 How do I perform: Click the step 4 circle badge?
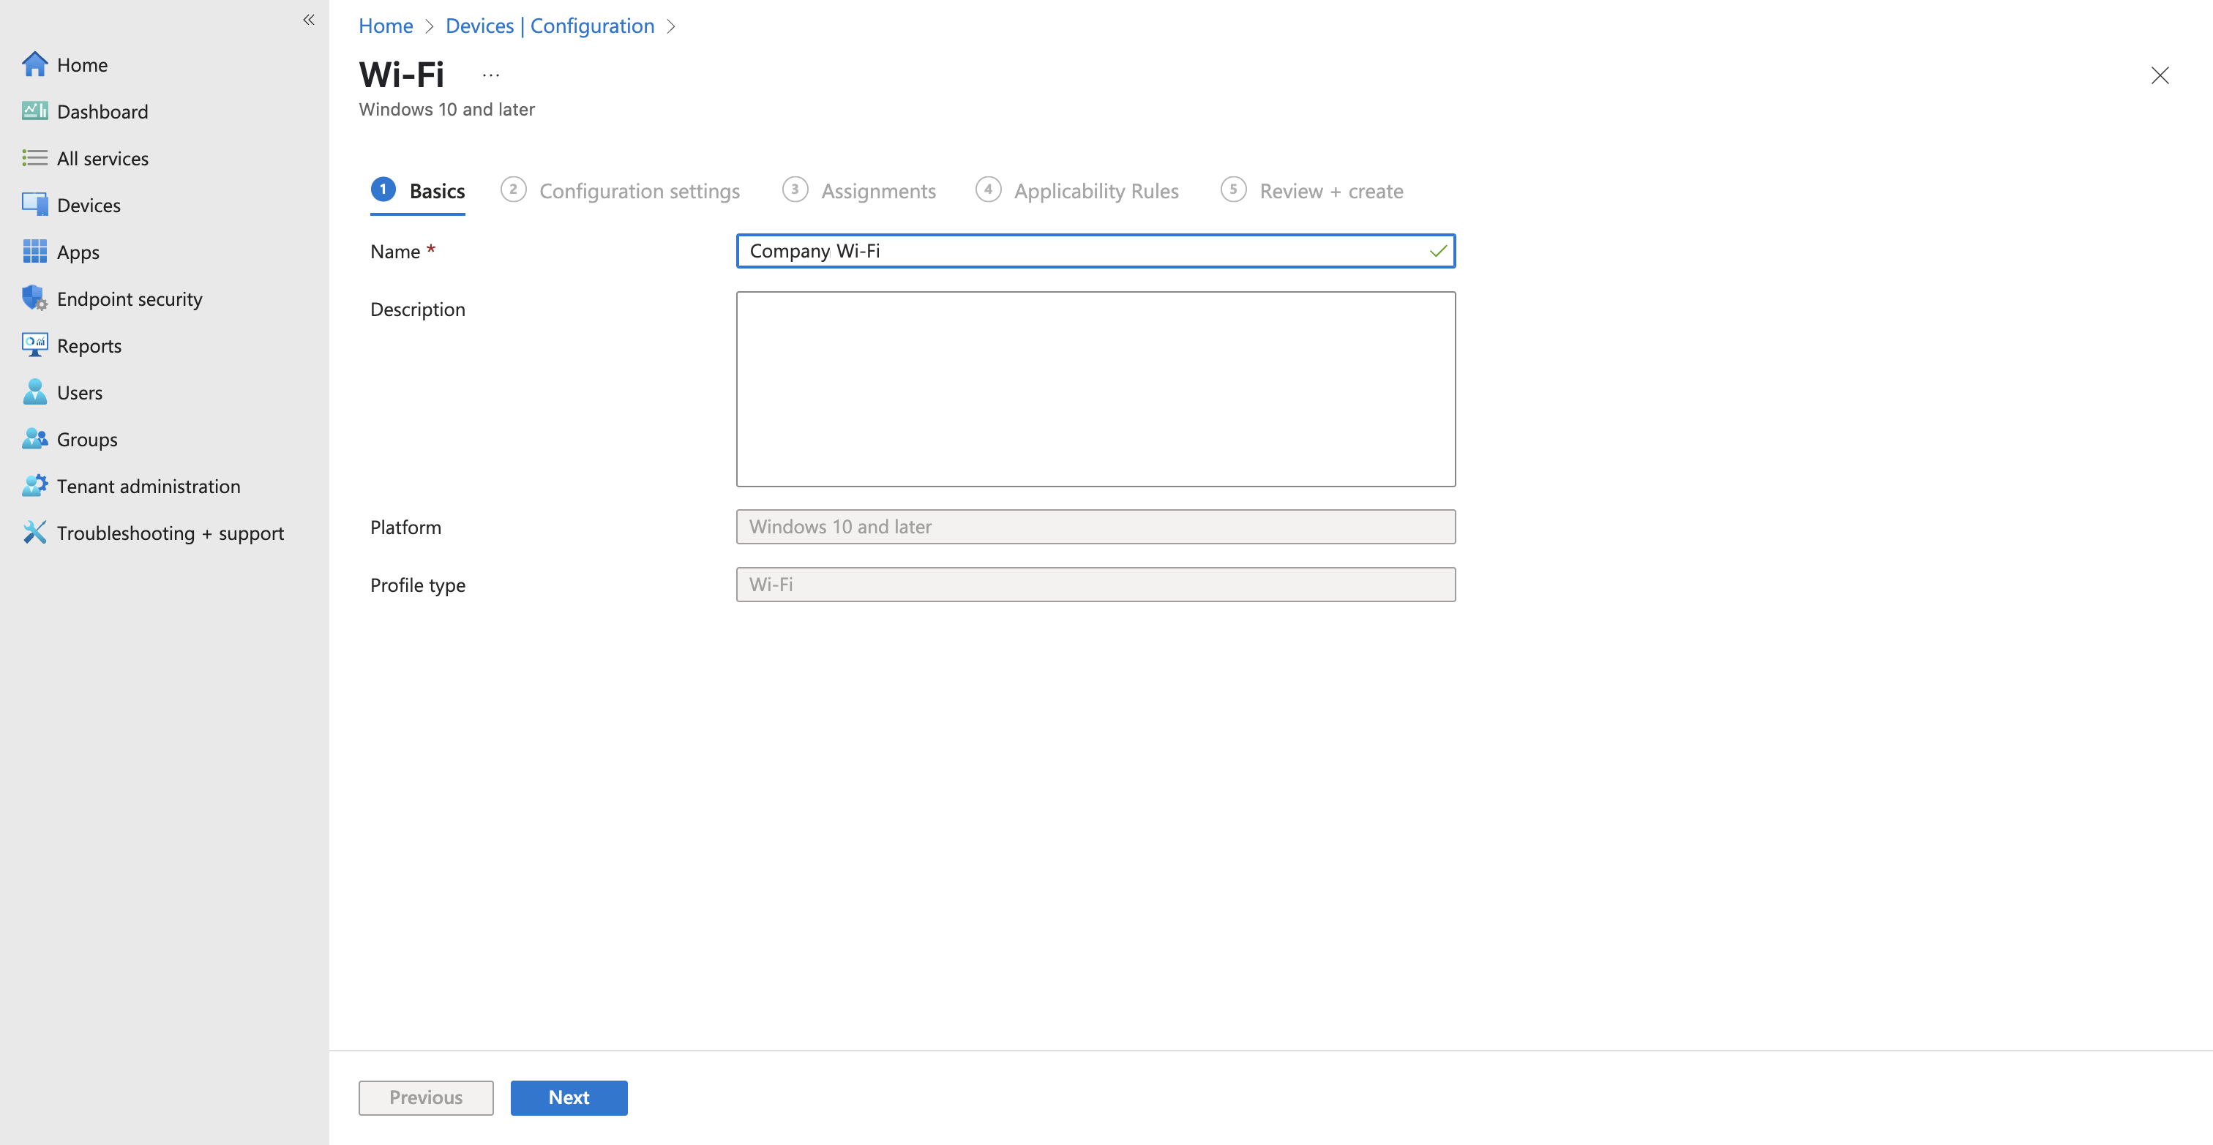pyautogui.click(x=988, y=189)
